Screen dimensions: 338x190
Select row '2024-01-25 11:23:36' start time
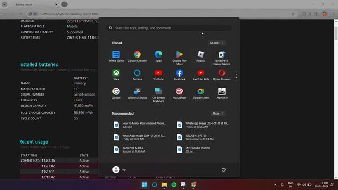[37, 160]
